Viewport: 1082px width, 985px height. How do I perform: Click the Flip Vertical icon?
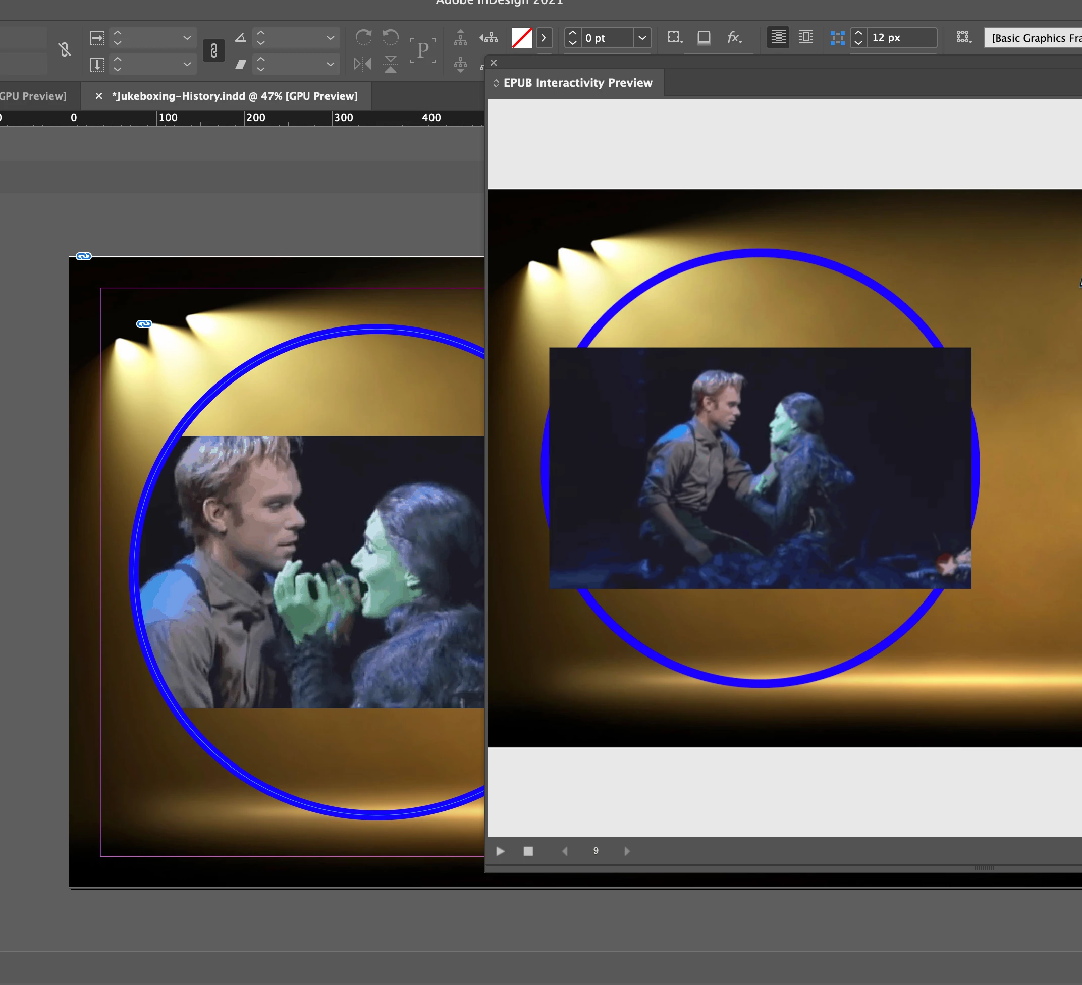pos(391,64)
